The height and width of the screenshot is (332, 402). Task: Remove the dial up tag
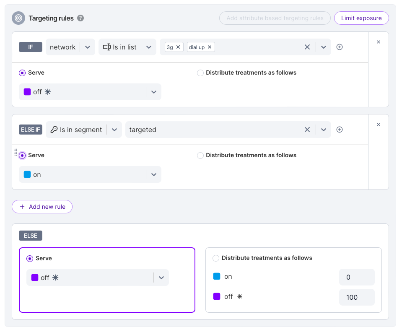click(210, 47)
